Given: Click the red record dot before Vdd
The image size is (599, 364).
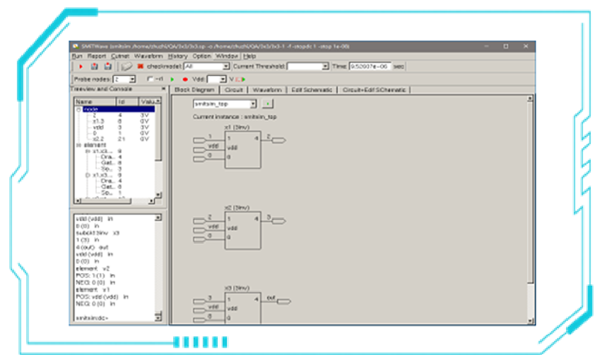Looking at the screenshot, I should coord(185,79).
